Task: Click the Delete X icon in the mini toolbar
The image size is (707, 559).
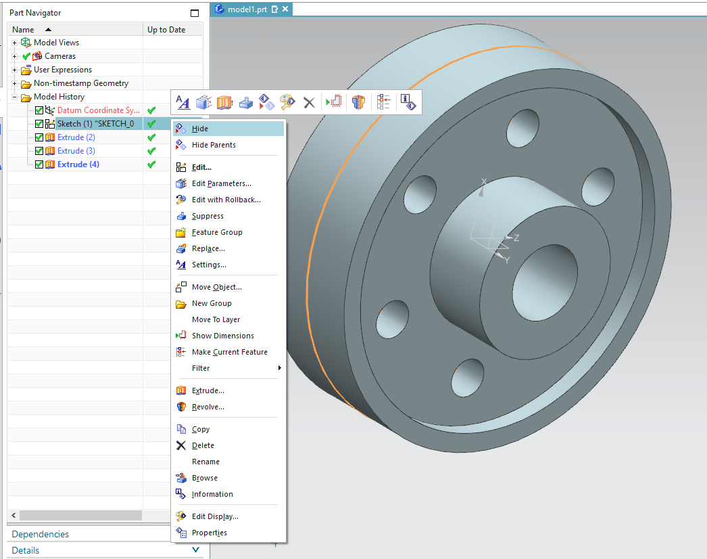Action: tap(309, 102)
